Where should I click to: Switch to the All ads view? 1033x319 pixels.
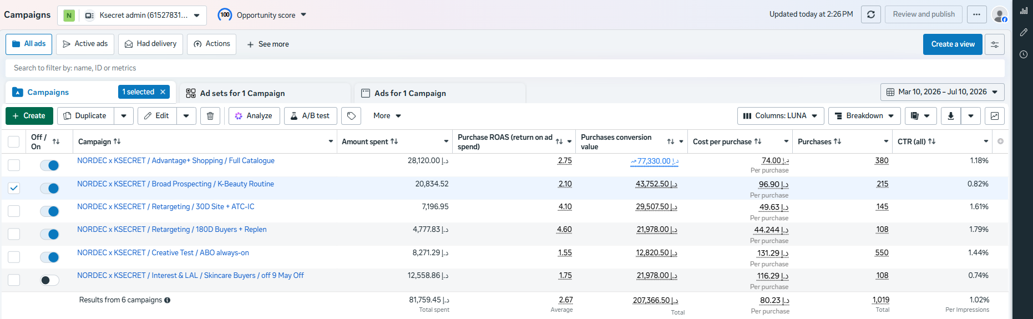(29, 44)
